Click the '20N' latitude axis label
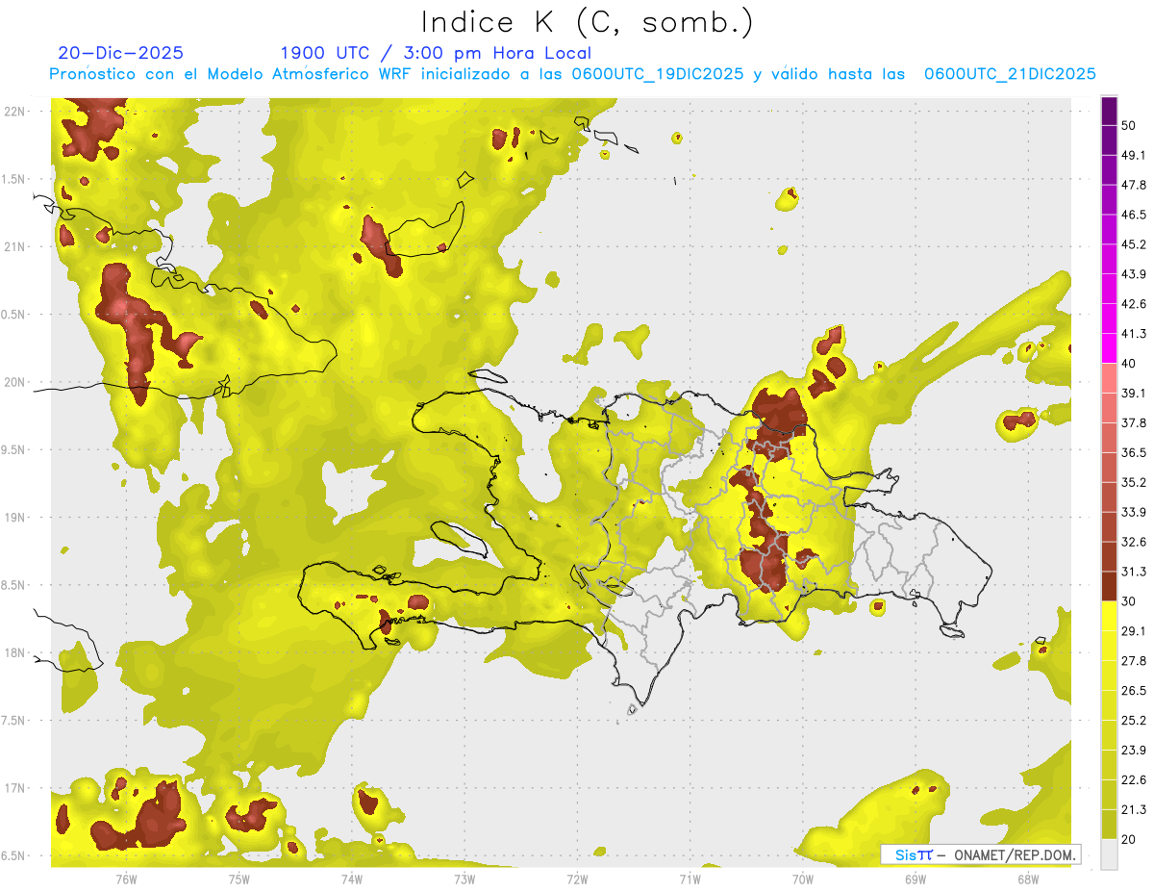 pos(14,382)
